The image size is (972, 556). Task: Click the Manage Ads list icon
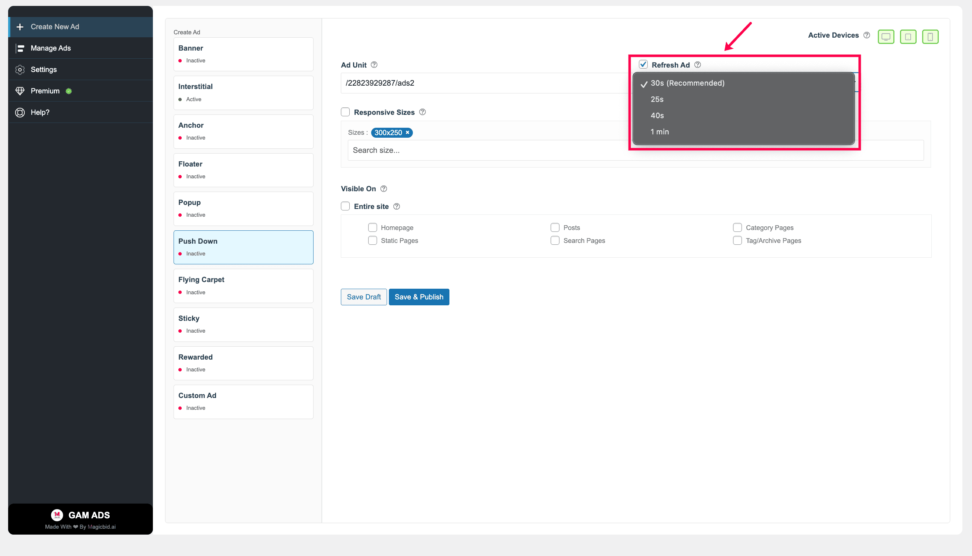click(x=20, y=48)
